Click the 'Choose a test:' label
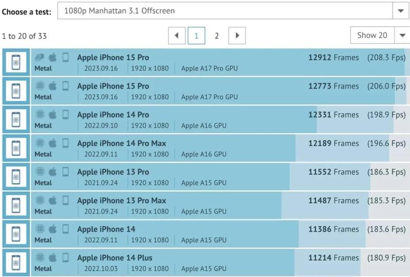Image resolution: width=410 pixels, height=277 pixels. [27, 12]
